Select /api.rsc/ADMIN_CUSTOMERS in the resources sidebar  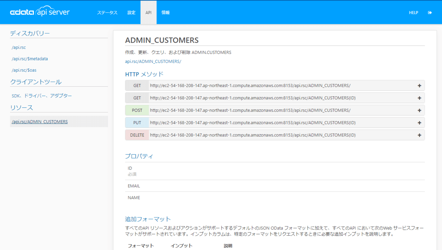pyautogui.click(x=40, y=122)
